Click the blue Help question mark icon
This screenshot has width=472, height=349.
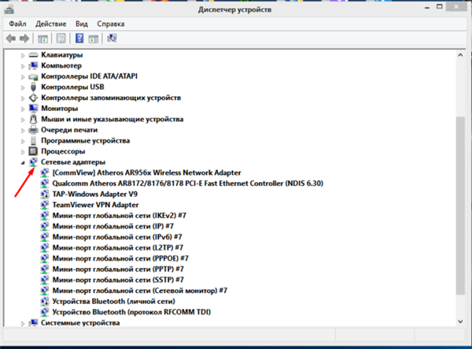click(x=79, y=39)
